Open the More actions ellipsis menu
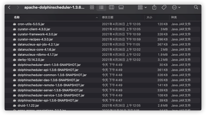Screen dimensions: 206x115 (176, 7)
